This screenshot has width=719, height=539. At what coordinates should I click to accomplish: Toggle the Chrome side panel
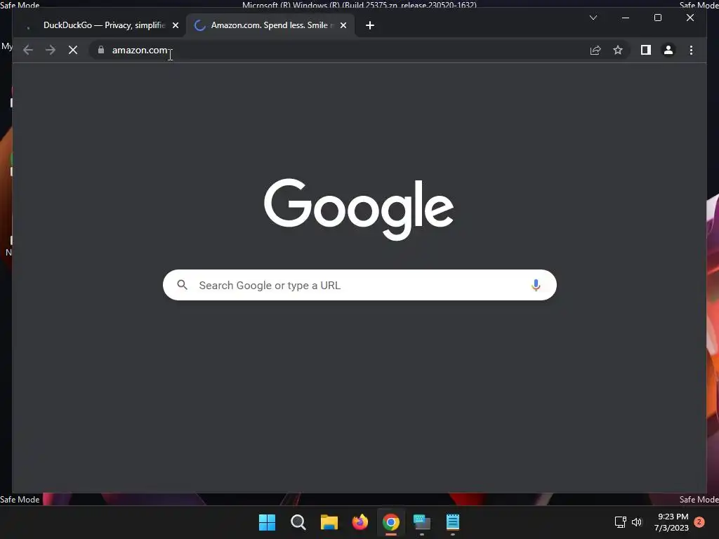[646, 50]
